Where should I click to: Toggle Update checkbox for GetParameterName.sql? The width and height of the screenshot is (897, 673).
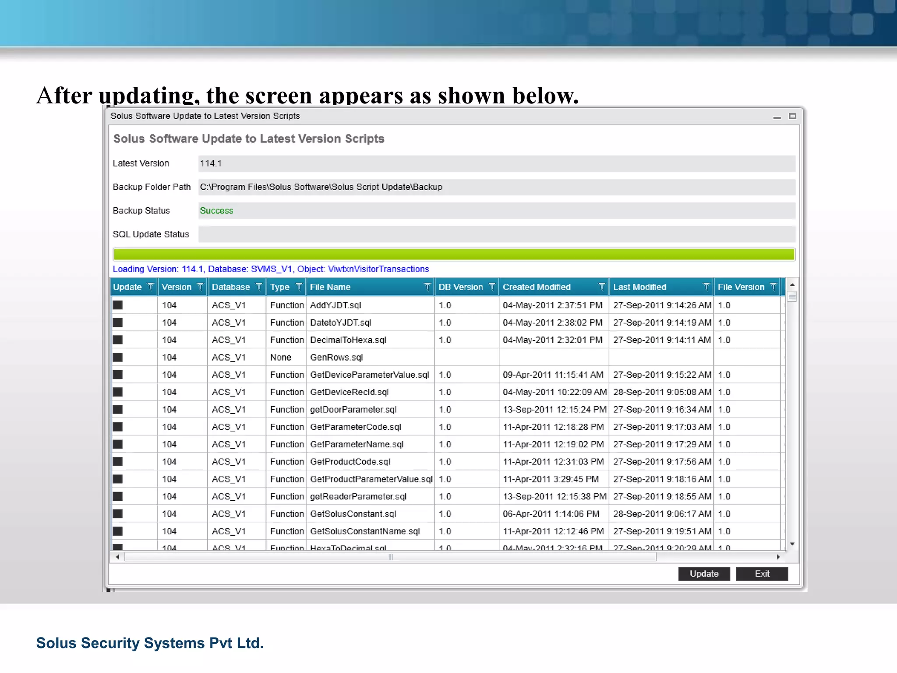(x=118, y=444)
